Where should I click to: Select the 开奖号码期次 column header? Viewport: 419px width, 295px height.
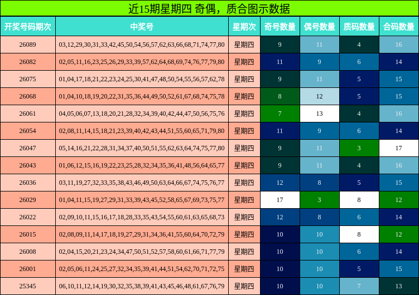(28, 26)
